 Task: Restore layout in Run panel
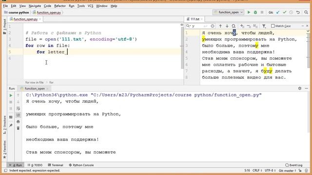pyautogui.click(x=11, y=117)
